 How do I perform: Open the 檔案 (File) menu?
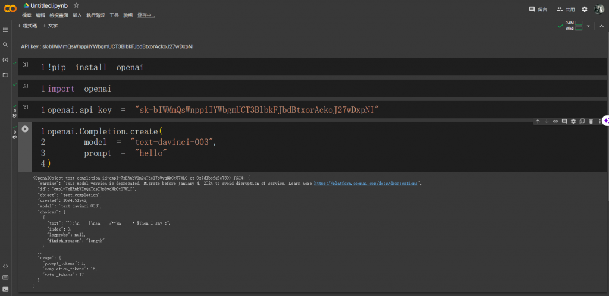tap(27, 15)
